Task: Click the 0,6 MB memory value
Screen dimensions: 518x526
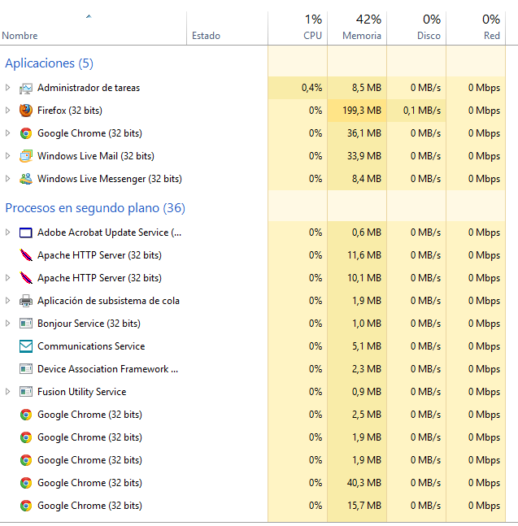Action: coord(367,233)
